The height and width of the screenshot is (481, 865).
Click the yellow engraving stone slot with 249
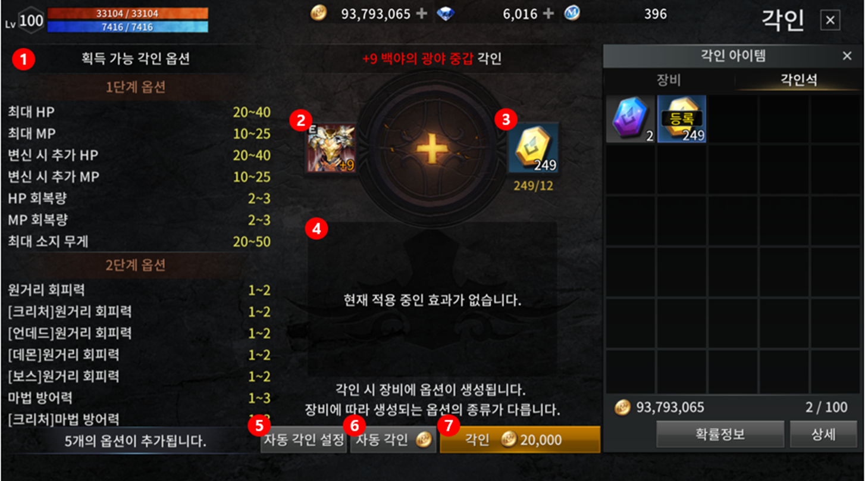pos(533,148)
